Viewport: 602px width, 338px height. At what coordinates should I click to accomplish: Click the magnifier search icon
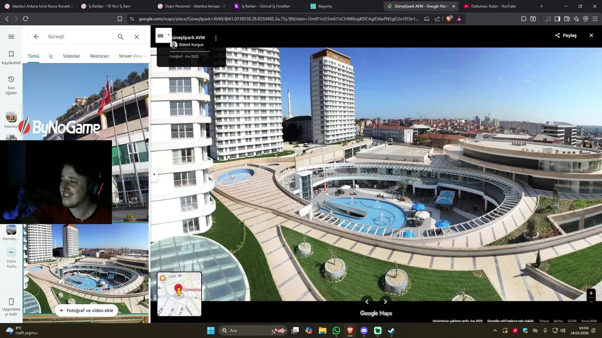(x=120, y=37)
